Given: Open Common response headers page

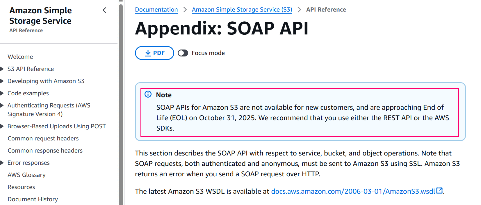Looking at the screenshot, I should [x=45, y=151].
